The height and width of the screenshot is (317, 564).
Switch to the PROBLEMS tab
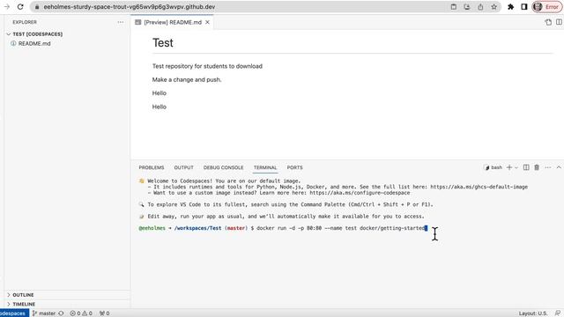pyautogui.click(x=152, y=167)
